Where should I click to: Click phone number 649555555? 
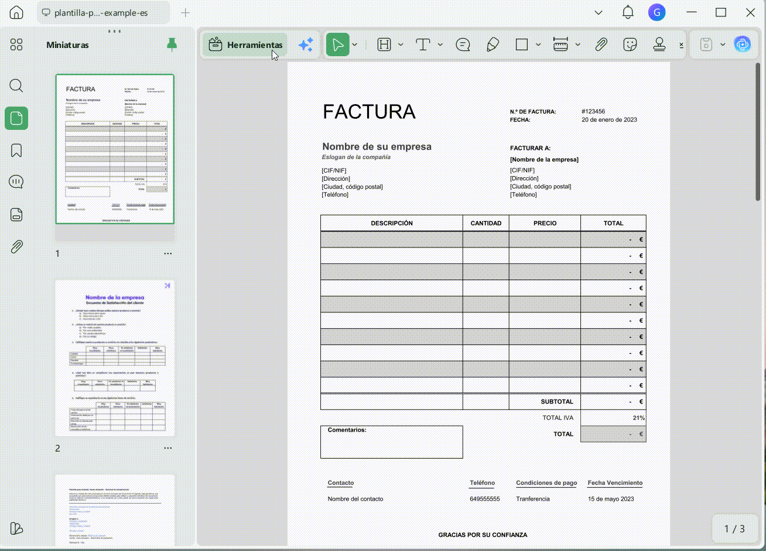pos(485,500)
